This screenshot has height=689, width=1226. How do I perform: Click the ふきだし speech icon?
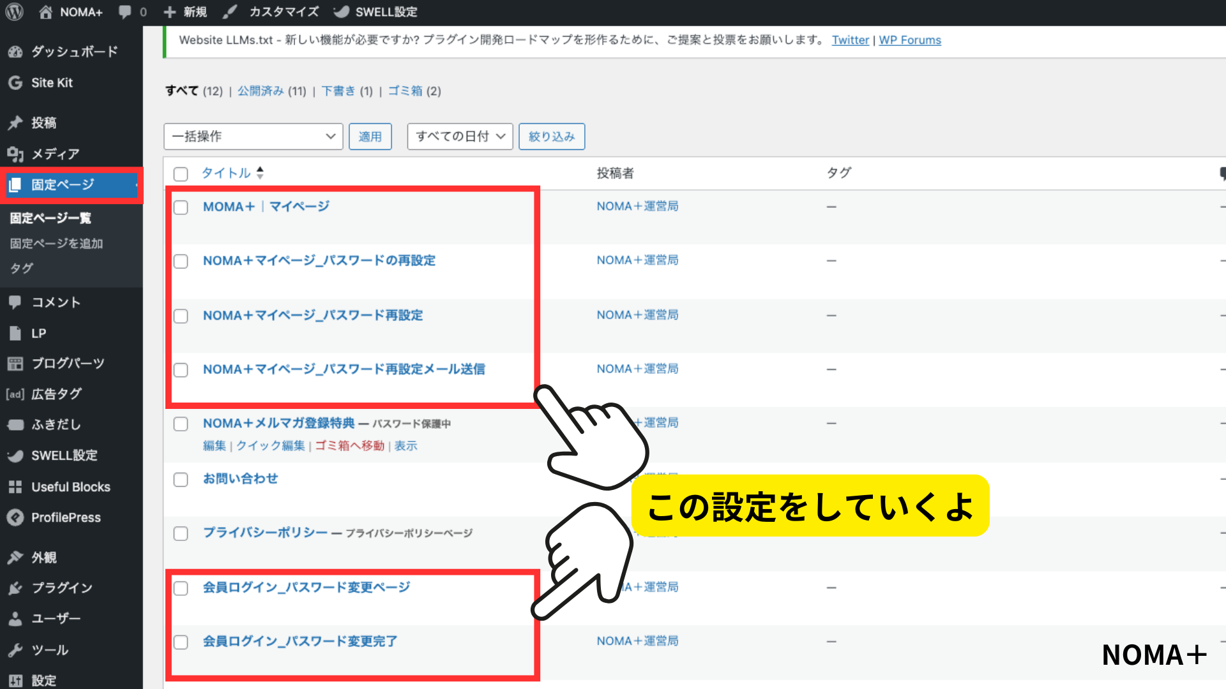click(x=15, y=425)
